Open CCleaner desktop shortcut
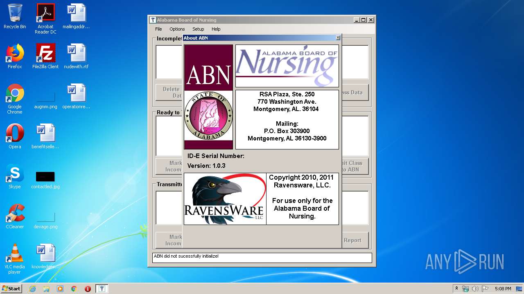 15,216
